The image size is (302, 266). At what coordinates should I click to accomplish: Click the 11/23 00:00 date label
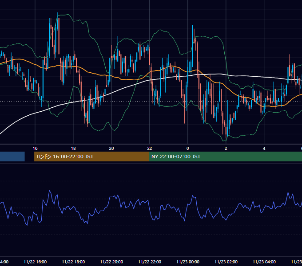tap(188, 262)
